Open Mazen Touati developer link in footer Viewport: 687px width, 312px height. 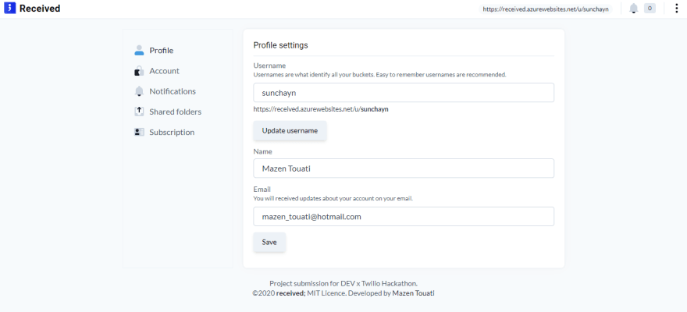tap(414, 293)
